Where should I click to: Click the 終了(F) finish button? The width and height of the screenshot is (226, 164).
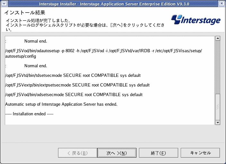[158, 153]
